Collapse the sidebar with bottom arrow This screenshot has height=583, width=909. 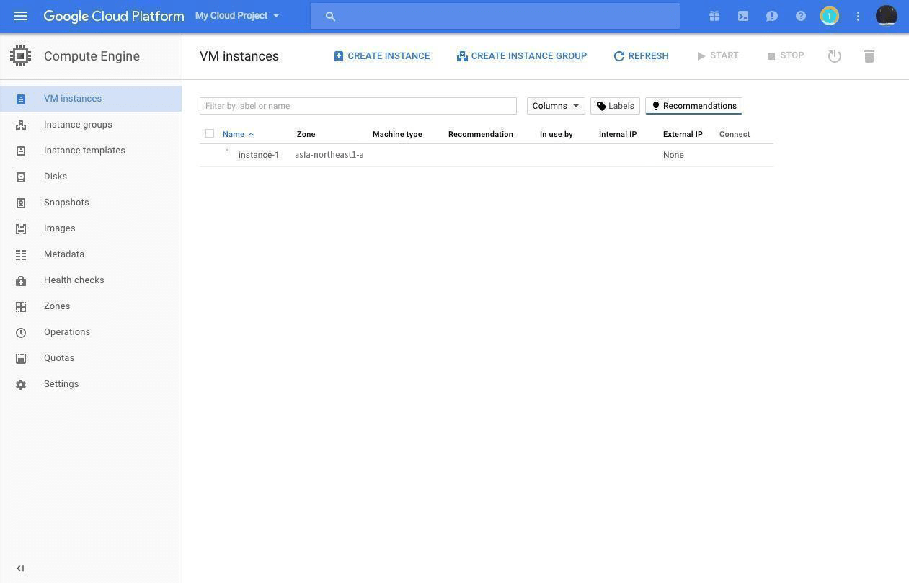[20, 569]
